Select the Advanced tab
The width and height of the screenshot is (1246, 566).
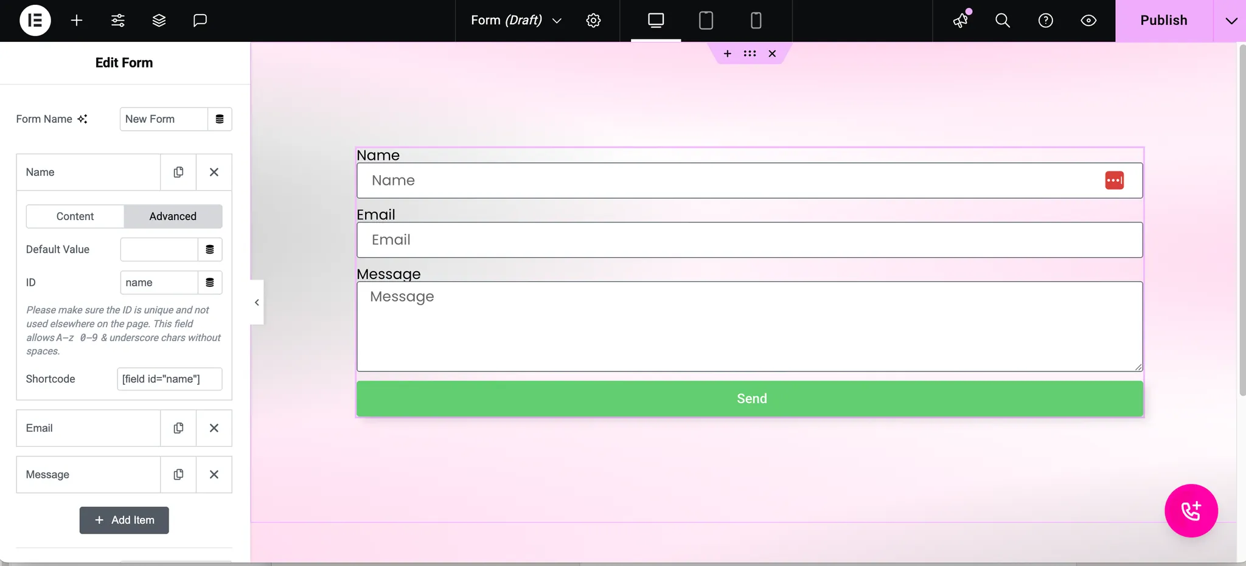173,216
